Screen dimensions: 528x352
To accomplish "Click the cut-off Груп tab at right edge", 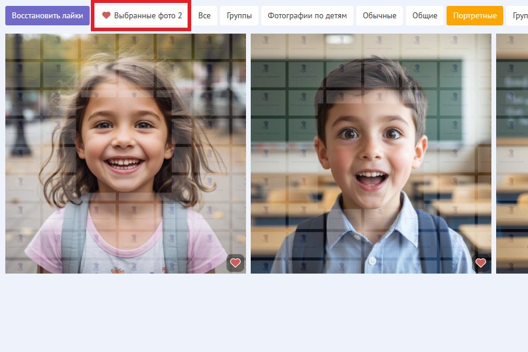I will (517, 15).
